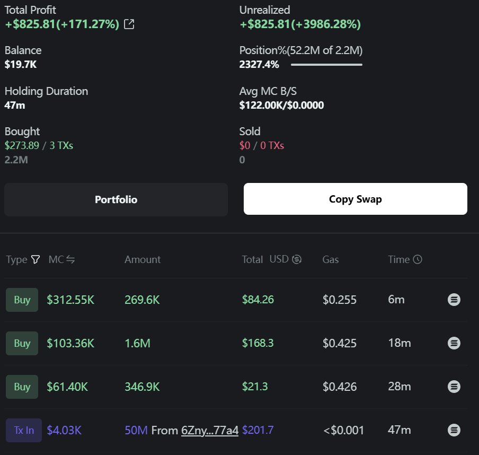Click the Time column header
Screen dimensions: 479x455
tap(398, 260)
